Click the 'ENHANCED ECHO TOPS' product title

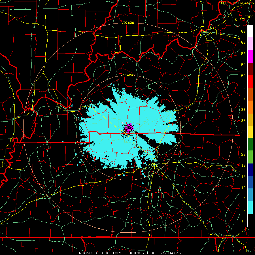(x=99, y=253)
